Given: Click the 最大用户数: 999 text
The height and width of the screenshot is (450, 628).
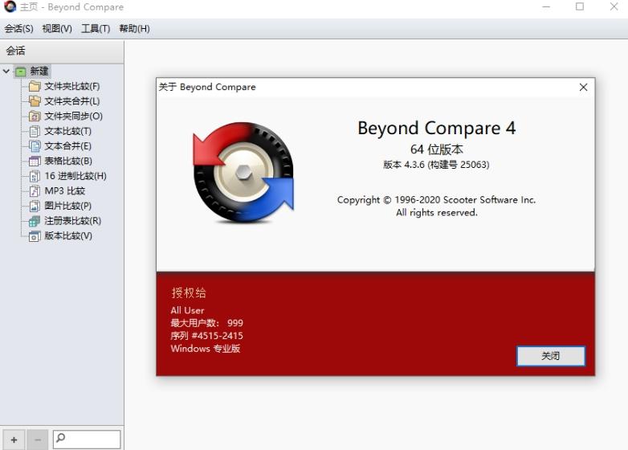Looking at the screenshot, I should [x=206, y=323].
